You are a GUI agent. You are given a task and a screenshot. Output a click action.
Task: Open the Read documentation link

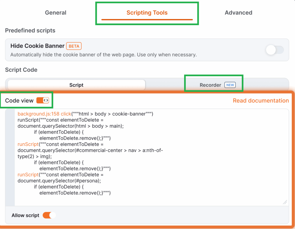[x=261, y=101]
